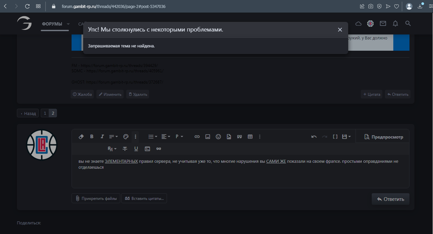The image size is (433, 234).
Task: Apply strikethrough formatting
Action: tap(125, 149)
